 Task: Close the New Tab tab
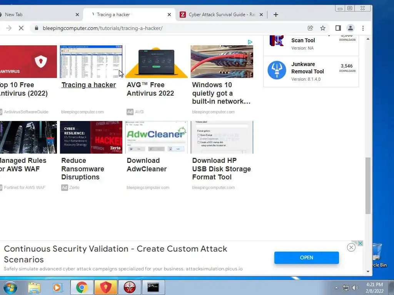77,15
